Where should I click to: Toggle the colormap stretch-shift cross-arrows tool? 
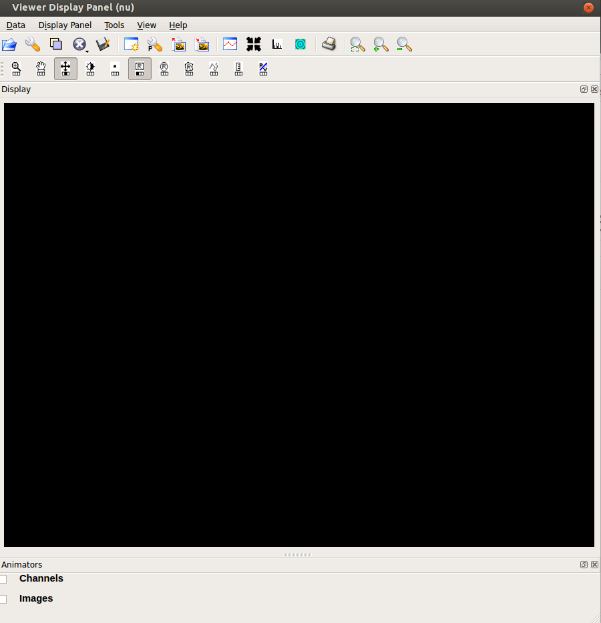65,69
